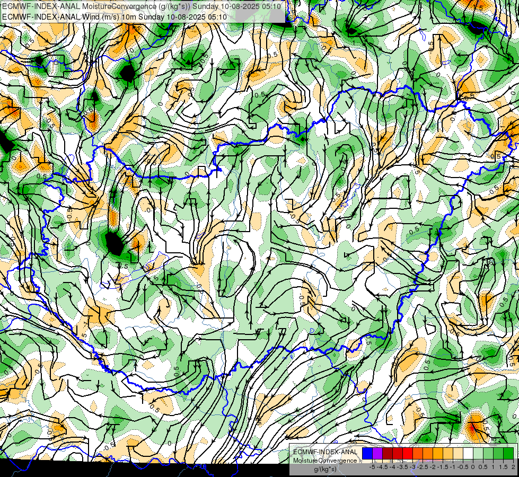Click the '1.5' legend tick label
519x477 pixels.
504,467
